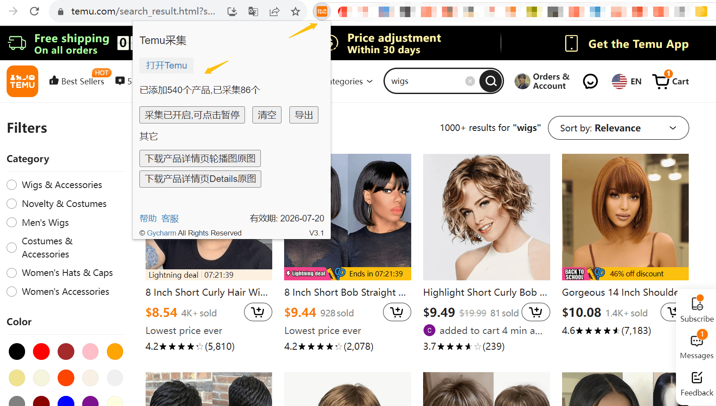The width and height of the screenshot is (716, 406).
Task: Open Orders & Account avatar
Action: [522, 81]
